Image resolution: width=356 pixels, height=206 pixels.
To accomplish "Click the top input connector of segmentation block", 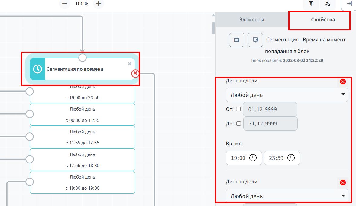I will click(83, 58).
